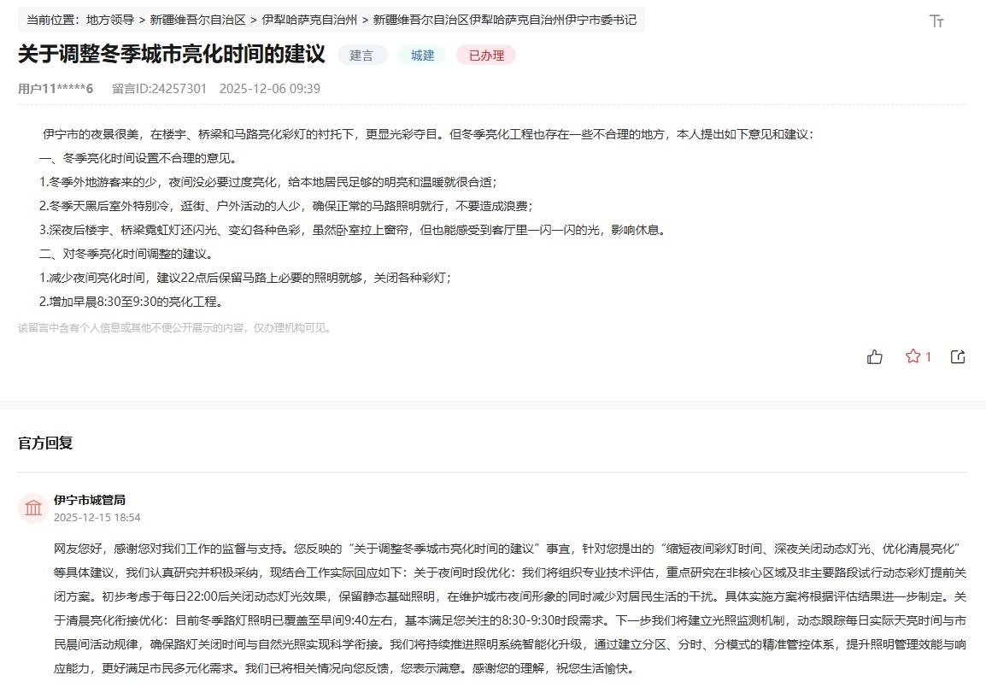986x687 pixels.
Task: Click the share icon beside the star
Action: (x=958, y=357)
